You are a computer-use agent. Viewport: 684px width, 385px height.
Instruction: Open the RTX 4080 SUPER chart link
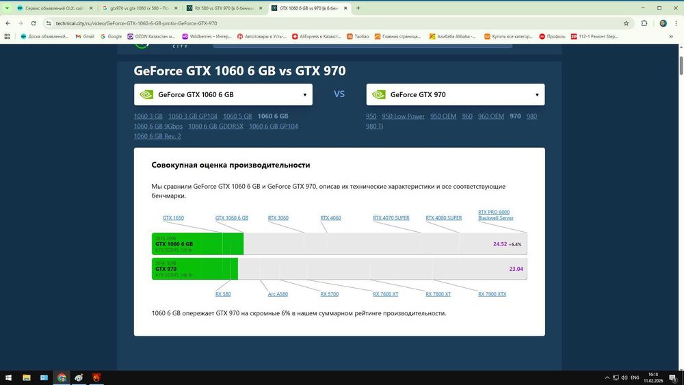[444, 217]
